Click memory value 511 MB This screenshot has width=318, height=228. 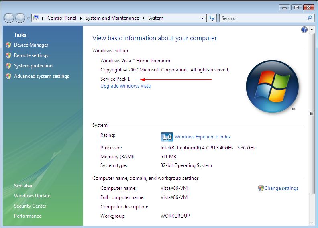click(x=168, y=157)
